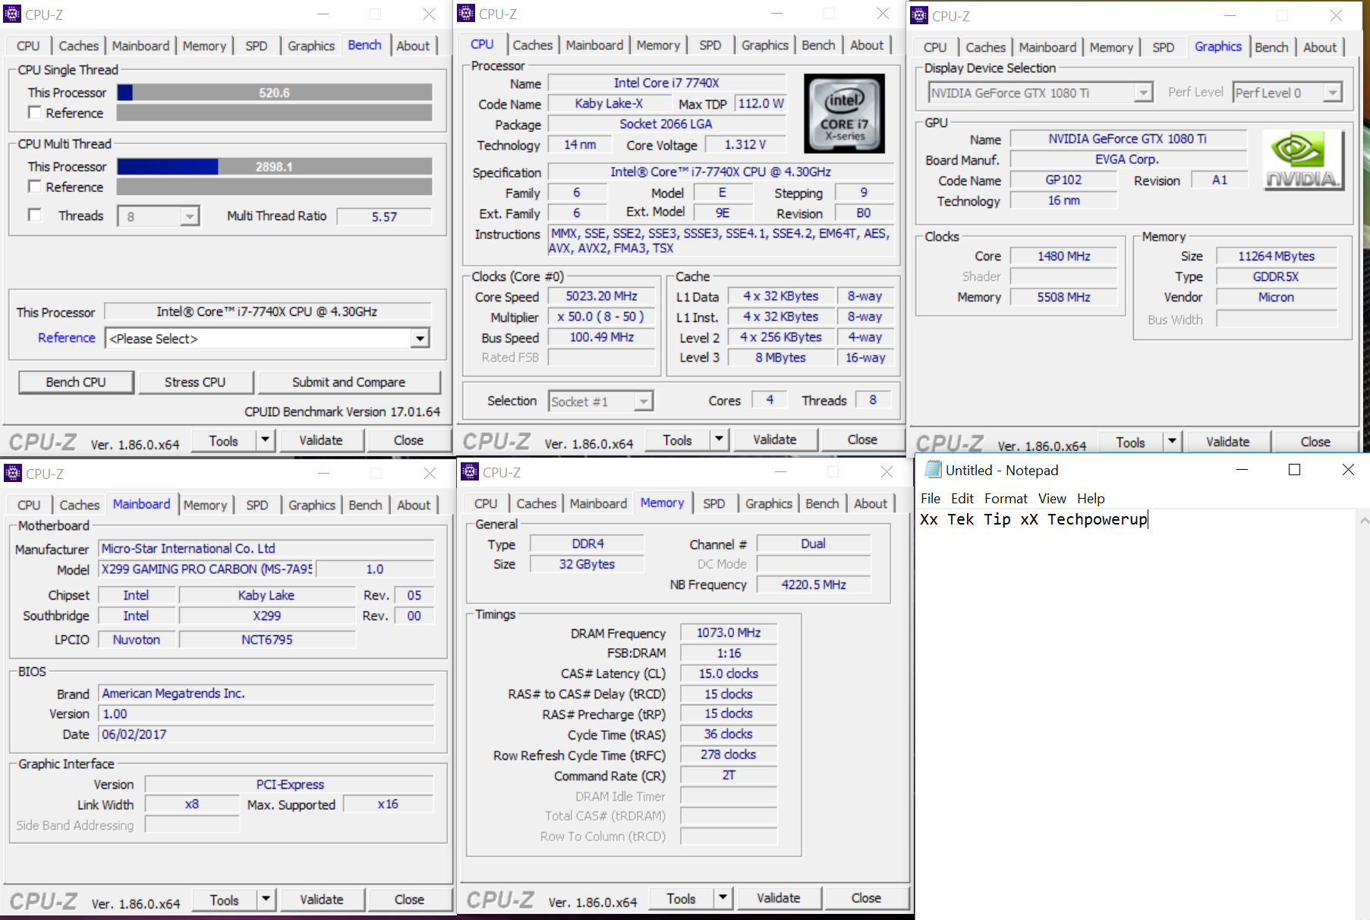The width and height of the screenshot is (1370, 920).
Task: Open the Reference processor Please Select dropdown
Action: pos(420,339)
